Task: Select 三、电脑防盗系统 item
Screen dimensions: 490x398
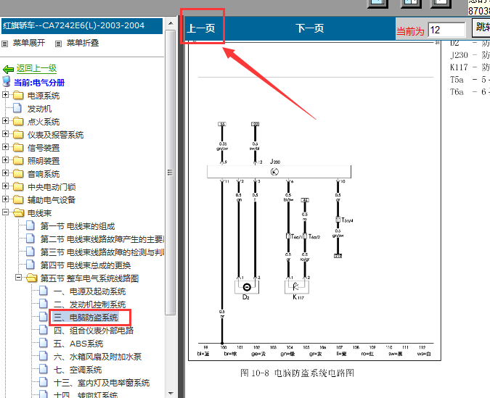Action: coord(86,318)
